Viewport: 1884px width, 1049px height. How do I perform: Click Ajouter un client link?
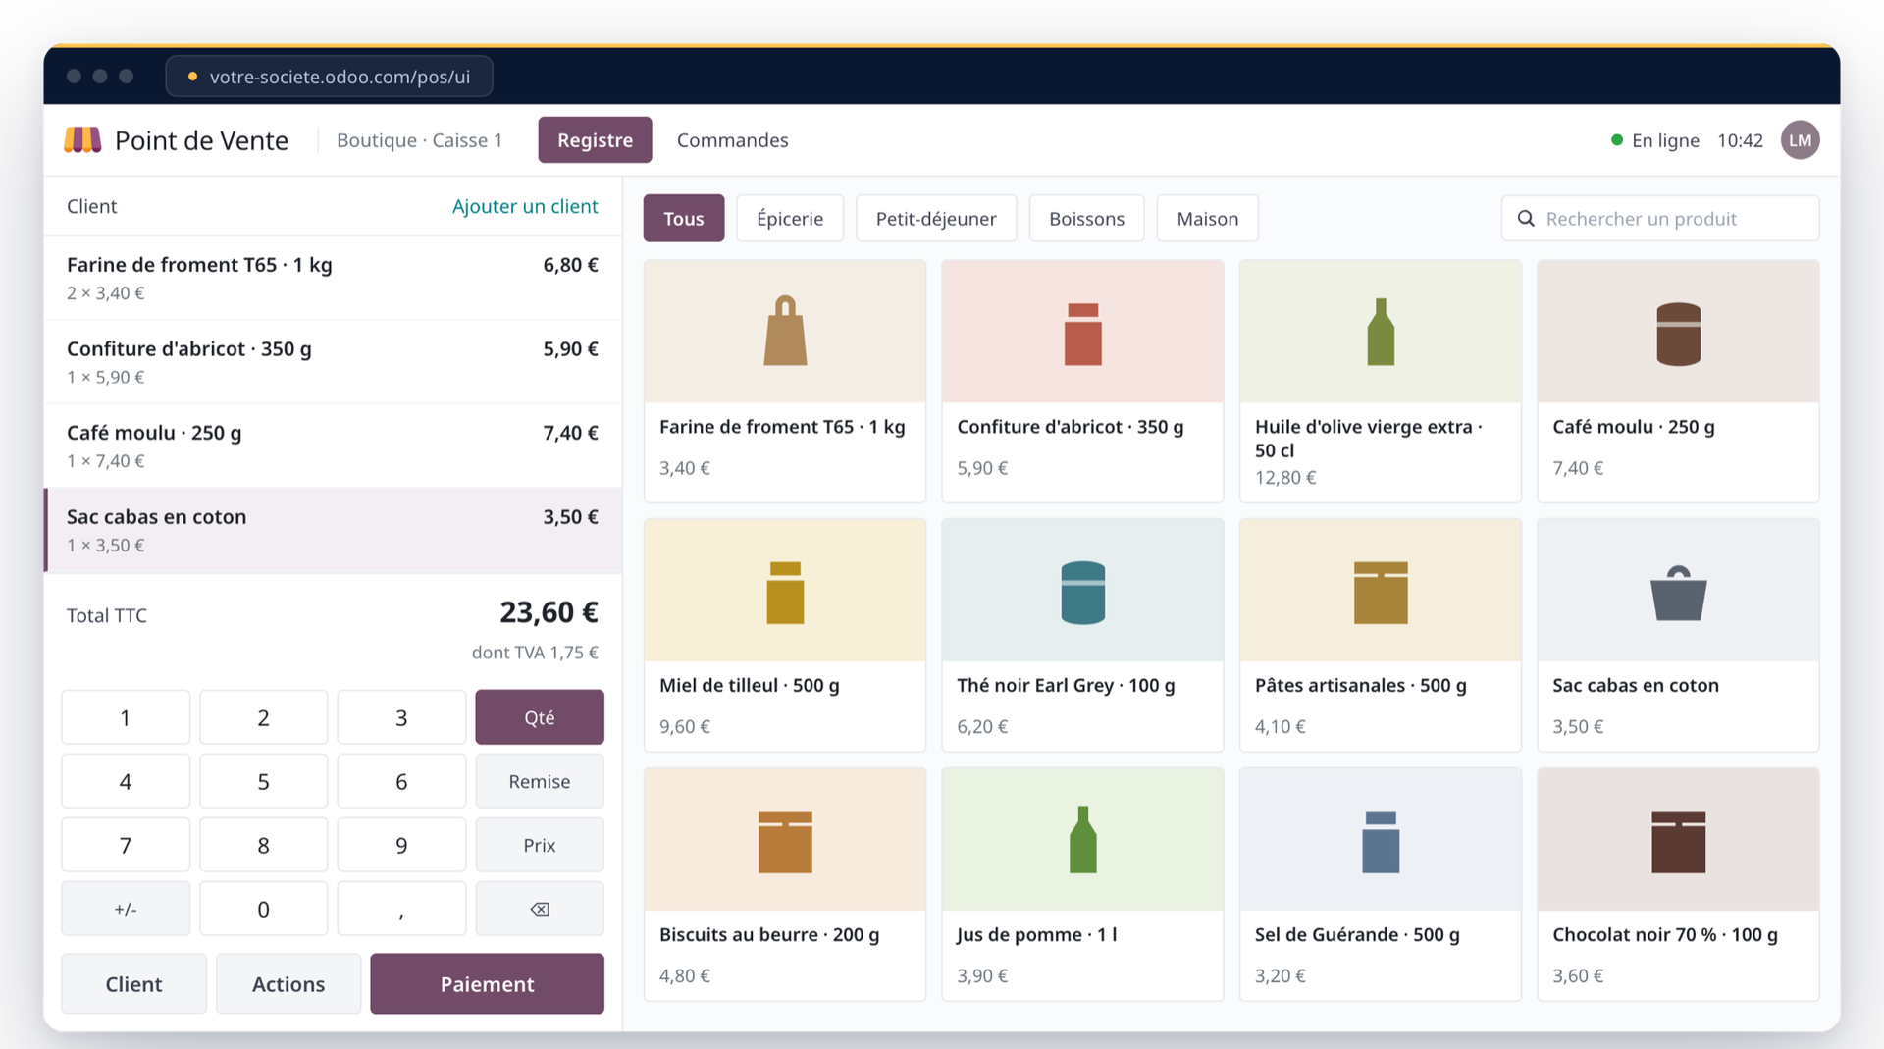tap(525, 206)
